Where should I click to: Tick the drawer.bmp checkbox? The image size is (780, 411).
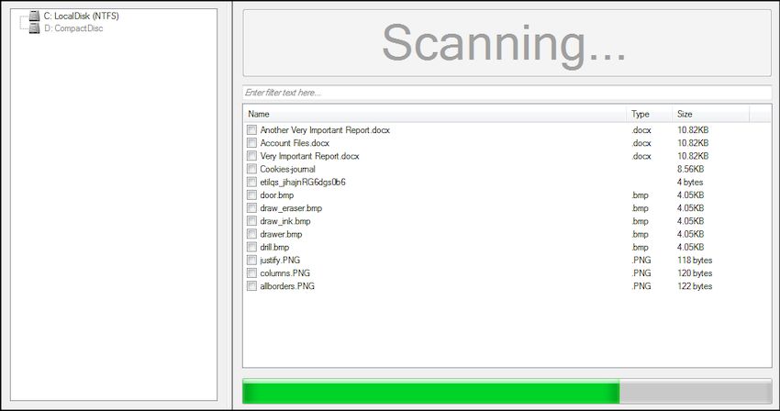(251, 234)
